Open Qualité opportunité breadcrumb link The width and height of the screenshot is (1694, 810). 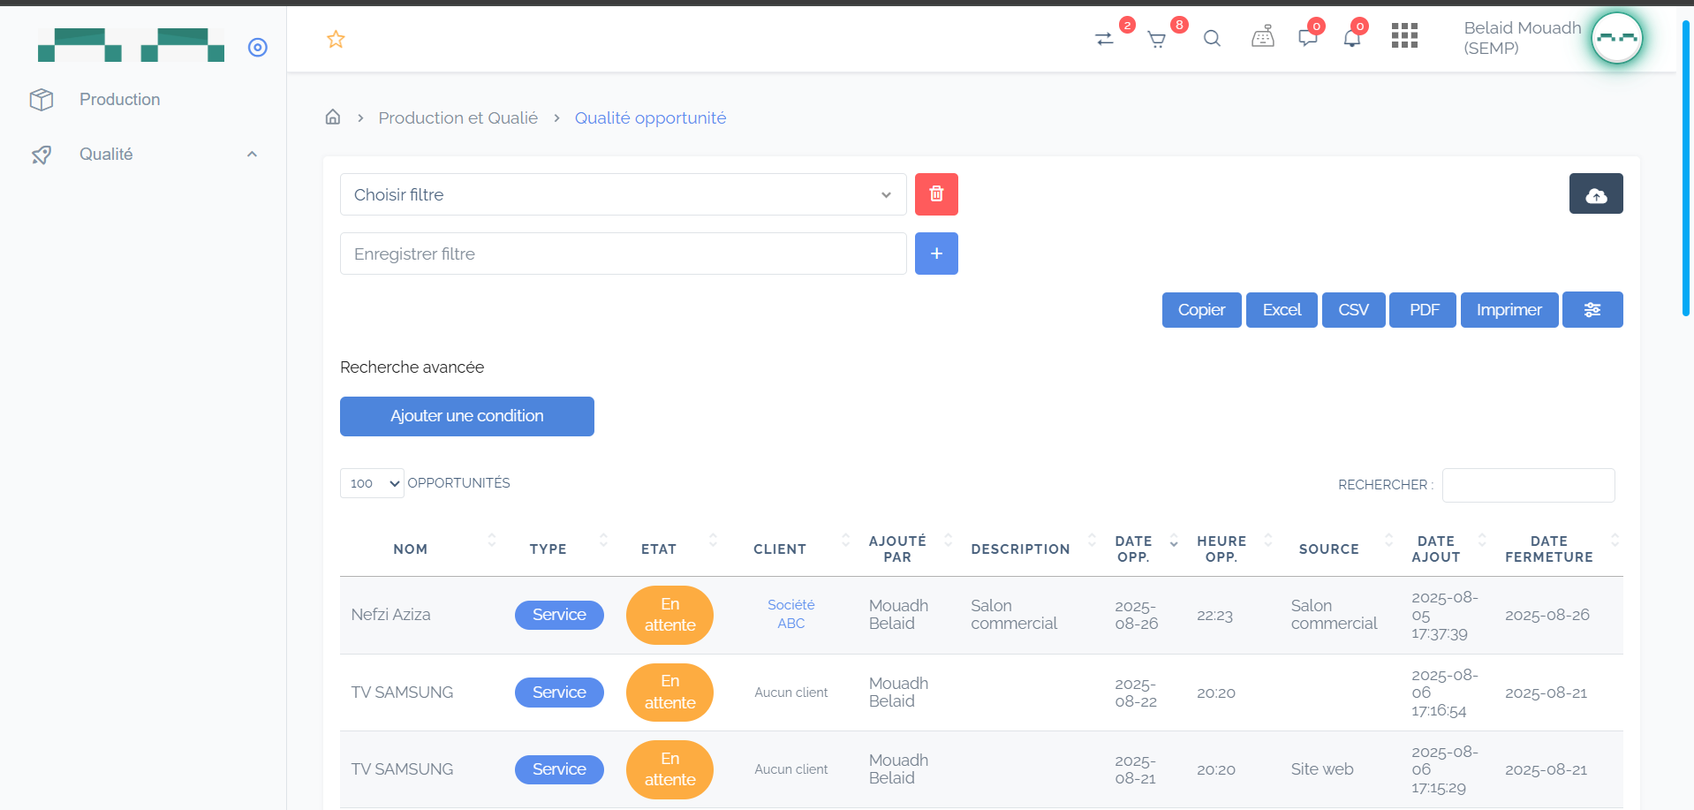[x=650, y=117]
